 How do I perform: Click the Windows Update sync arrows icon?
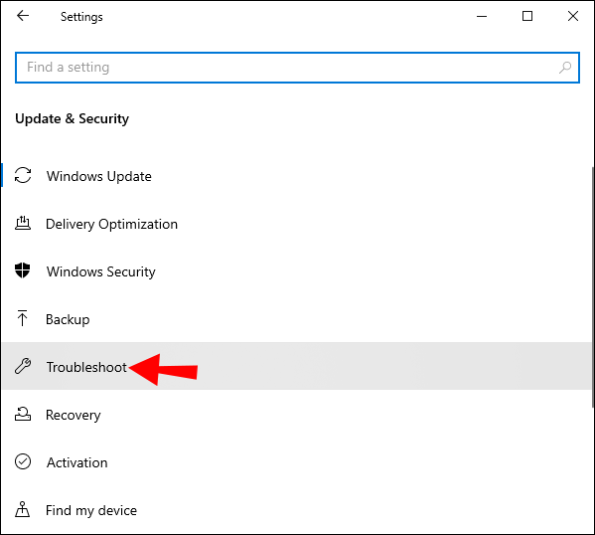tap(23, 176)
